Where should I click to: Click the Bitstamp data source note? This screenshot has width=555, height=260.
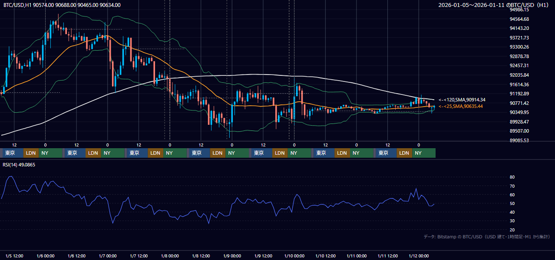pyautogui.click(x=487, y=237)
